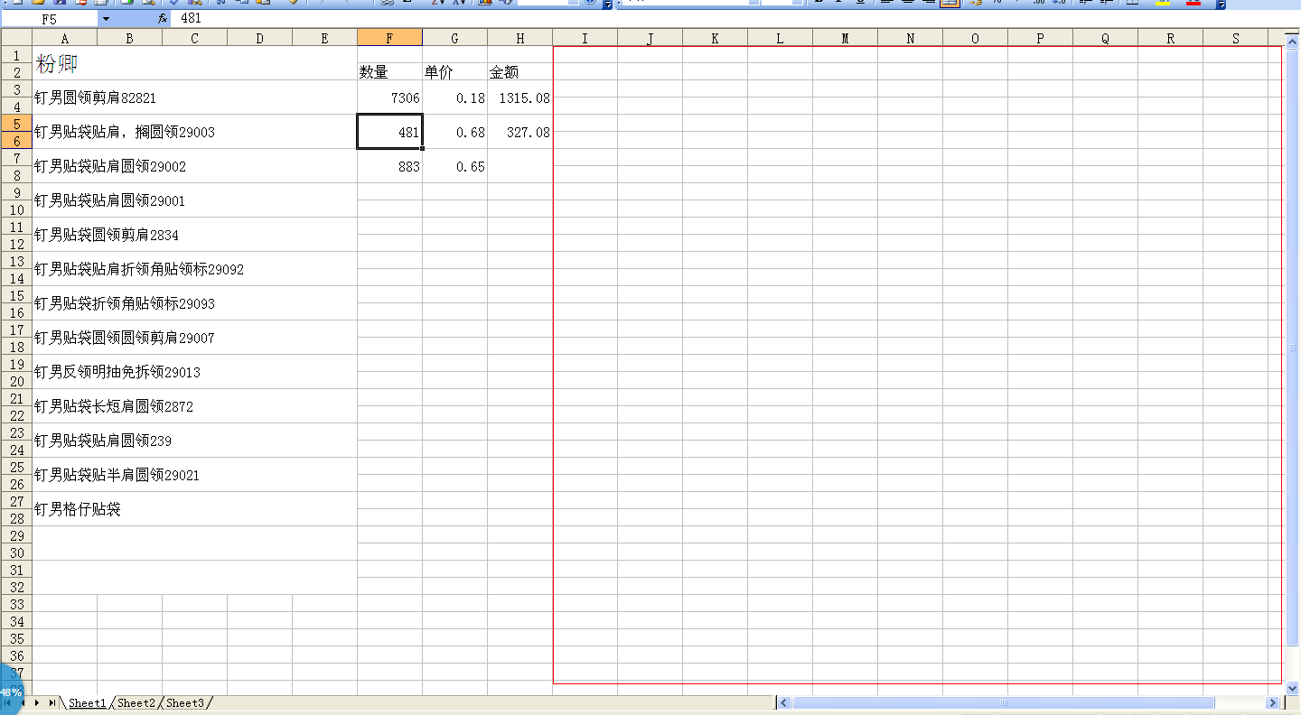Click the last sheet tab arrow
Image resolution: width=1301 pixels, height=715 pixels.
coord(51,702)
